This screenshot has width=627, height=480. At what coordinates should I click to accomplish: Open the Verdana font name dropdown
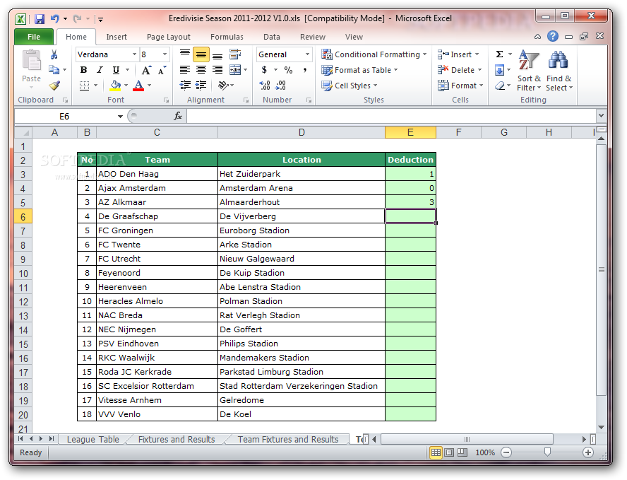point(134,54)
